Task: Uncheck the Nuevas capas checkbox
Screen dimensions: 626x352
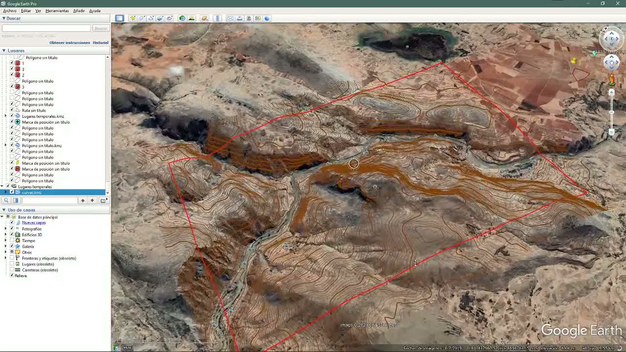Action: 12,223
